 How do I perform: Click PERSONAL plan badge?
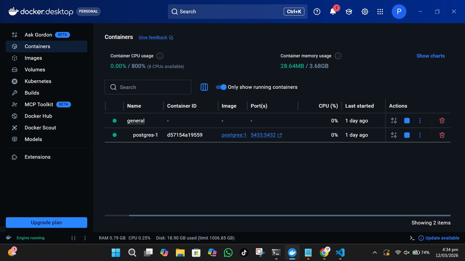coord(88,12)
